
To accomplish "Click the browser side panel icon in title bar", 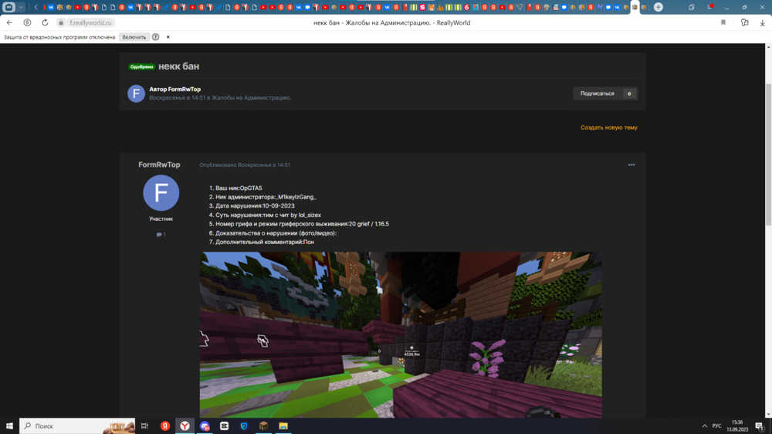I will click(691, 8).
